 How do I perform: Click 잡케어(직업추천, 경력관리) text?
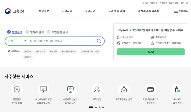tap(168, 43)
